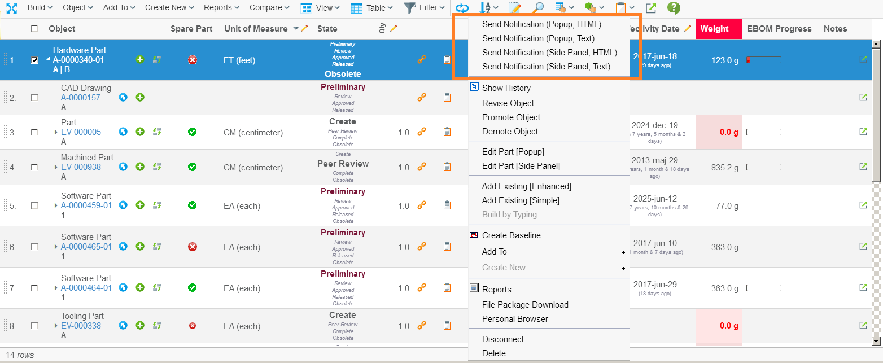
Task: Click the clipboard icon in Peer Review row
Action: (447, 167)
